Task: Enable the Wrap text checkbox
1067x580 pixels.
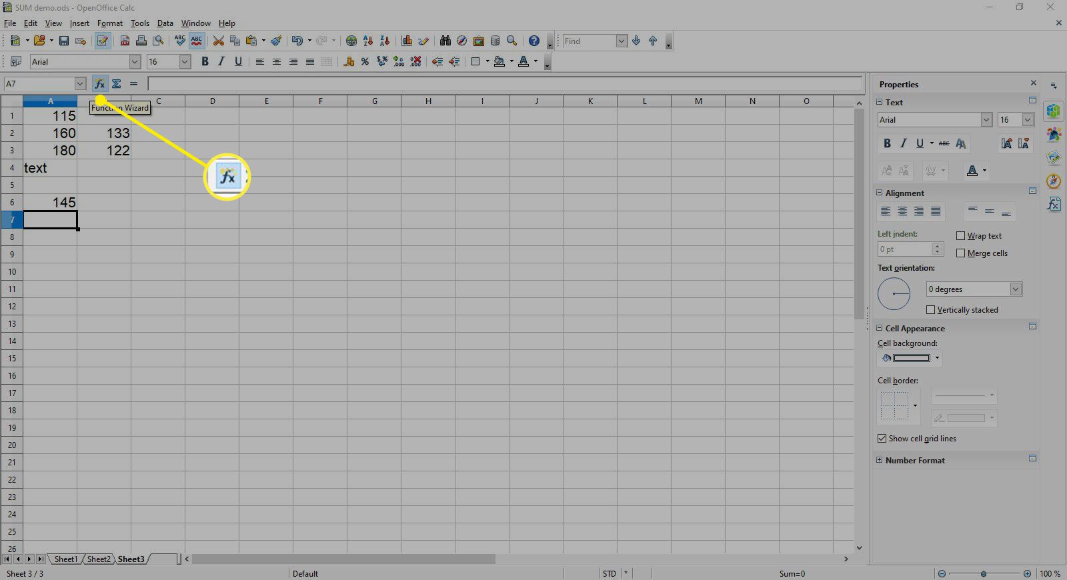Action: pyautogui.click(x=960, y=235)
